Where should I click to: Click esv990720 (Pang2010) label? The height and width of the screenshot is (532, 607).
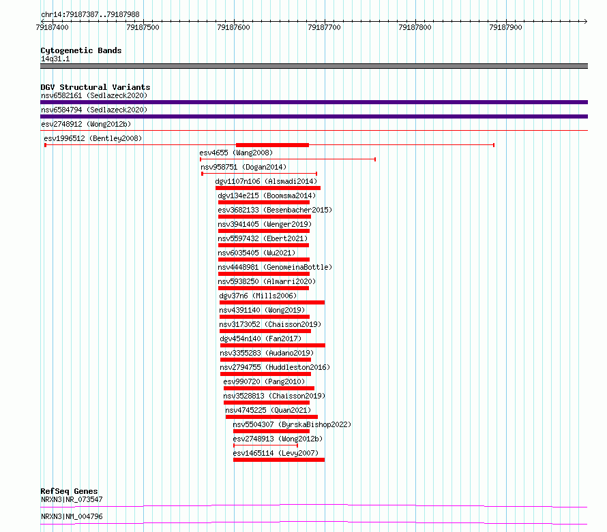(x=264, y=381)
